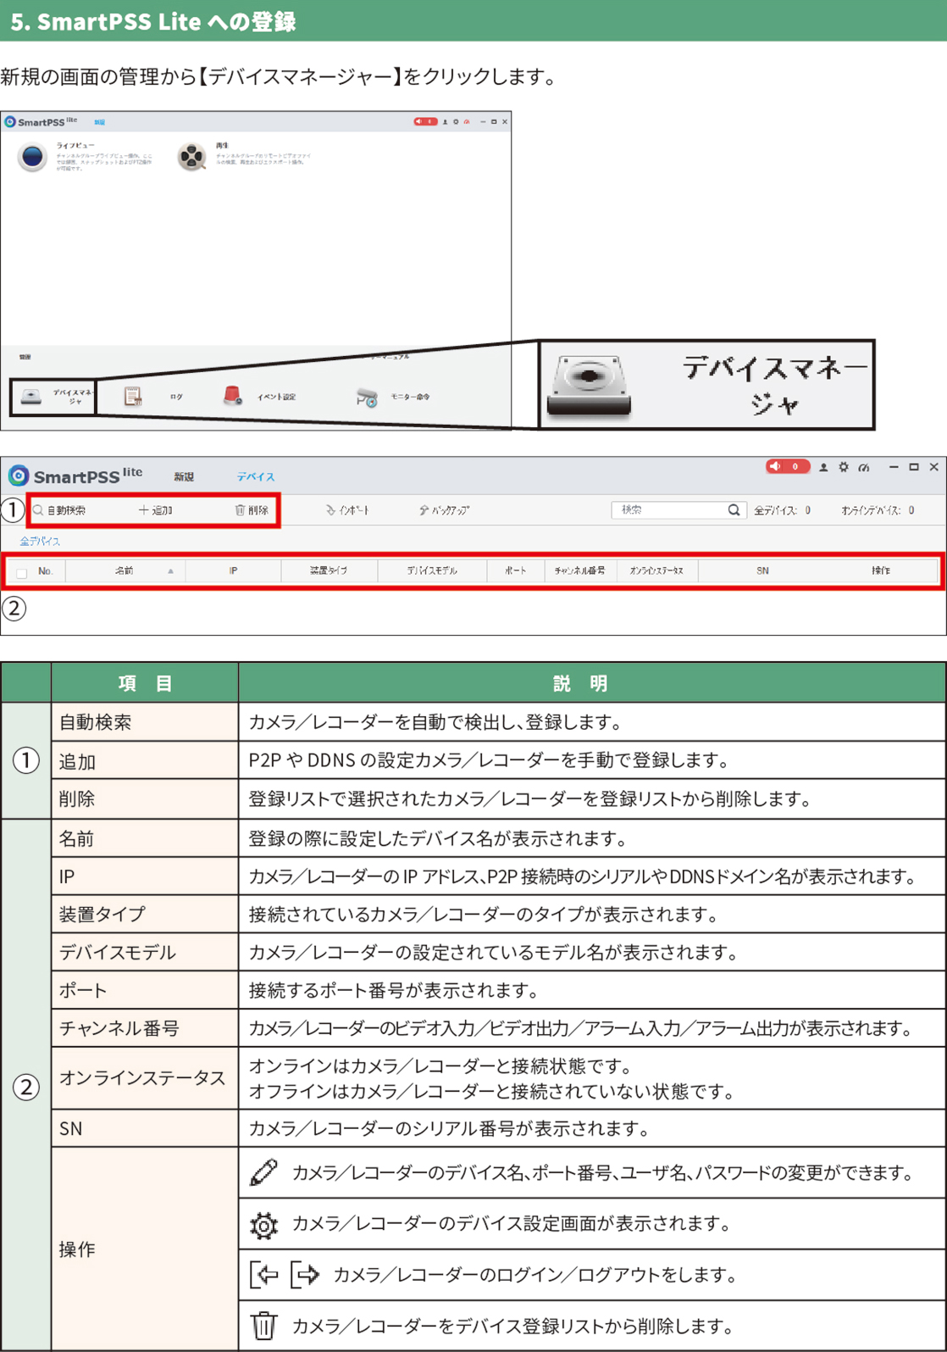Open Playback (再生) film reel icon
The width and height of the screenshot is (947, 1352).
pyautogui.click(x=191, y=157)
